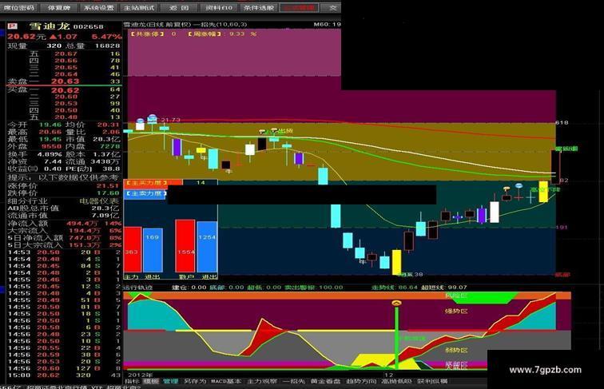Click the 风险区 label in indicator panel
Viewport: 604px width, 389px height.
tap(456, 296)
